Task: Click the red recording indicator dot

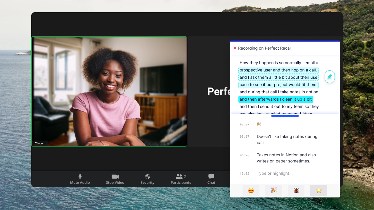Action: coord(235,48)
